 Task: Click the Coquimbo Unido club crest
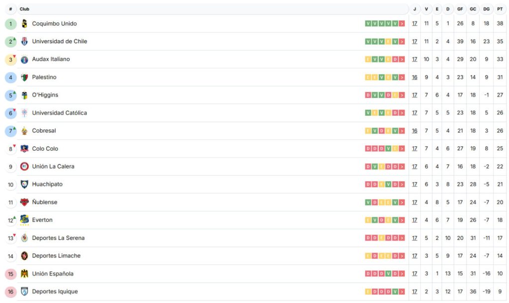[x=24, y=23]
